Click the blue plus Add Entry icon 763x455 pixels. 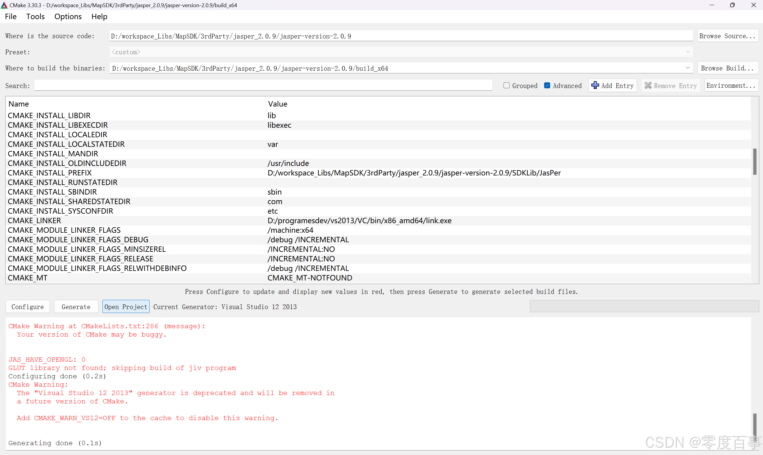[x=595, y=85]
